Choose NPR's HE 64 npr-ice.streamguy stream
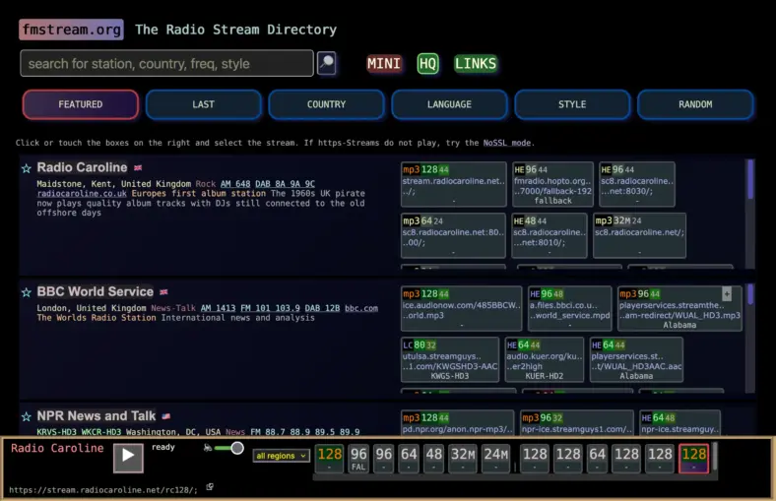Image resolution: width=776 pixels, height=501 pixels. [680, 423]
